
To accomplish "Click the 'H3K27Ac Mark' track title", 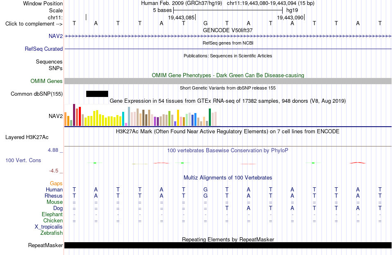I will [x=228, y=132].
